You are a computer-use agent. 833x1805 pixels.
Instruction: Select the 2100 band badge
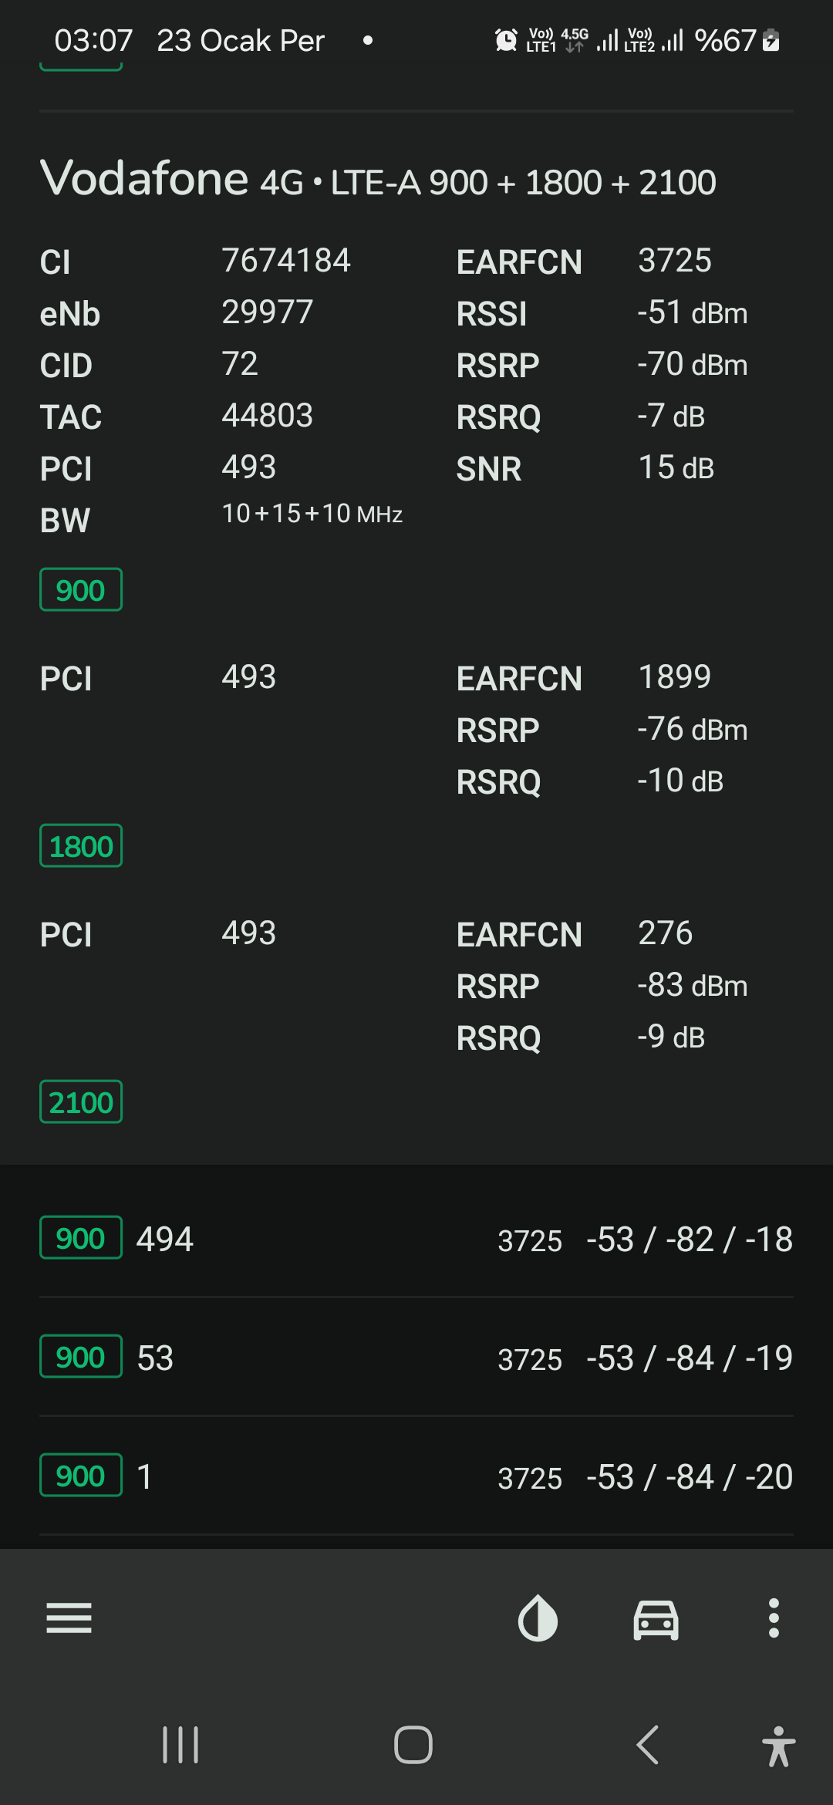(81, 1102)
